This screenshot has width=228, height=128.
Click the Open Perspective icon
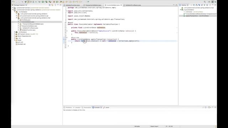[x=209, y=2]
